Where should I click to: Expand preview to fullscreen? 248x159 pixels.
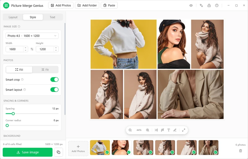click(x=184, y=130)
